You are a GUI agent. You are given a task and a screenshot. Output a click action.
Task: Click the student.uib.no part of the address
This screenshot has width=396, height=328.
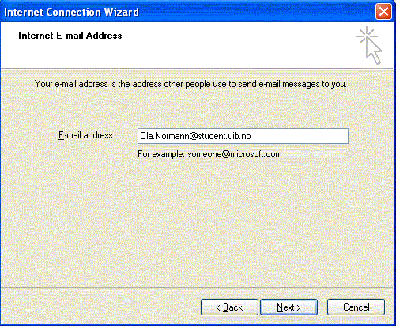pos(224,136)
